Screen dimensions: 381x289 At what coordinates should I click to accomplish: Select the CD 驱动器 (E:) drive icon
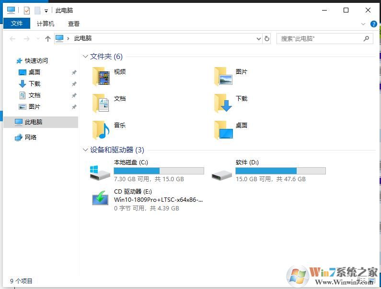coord(100,198)
